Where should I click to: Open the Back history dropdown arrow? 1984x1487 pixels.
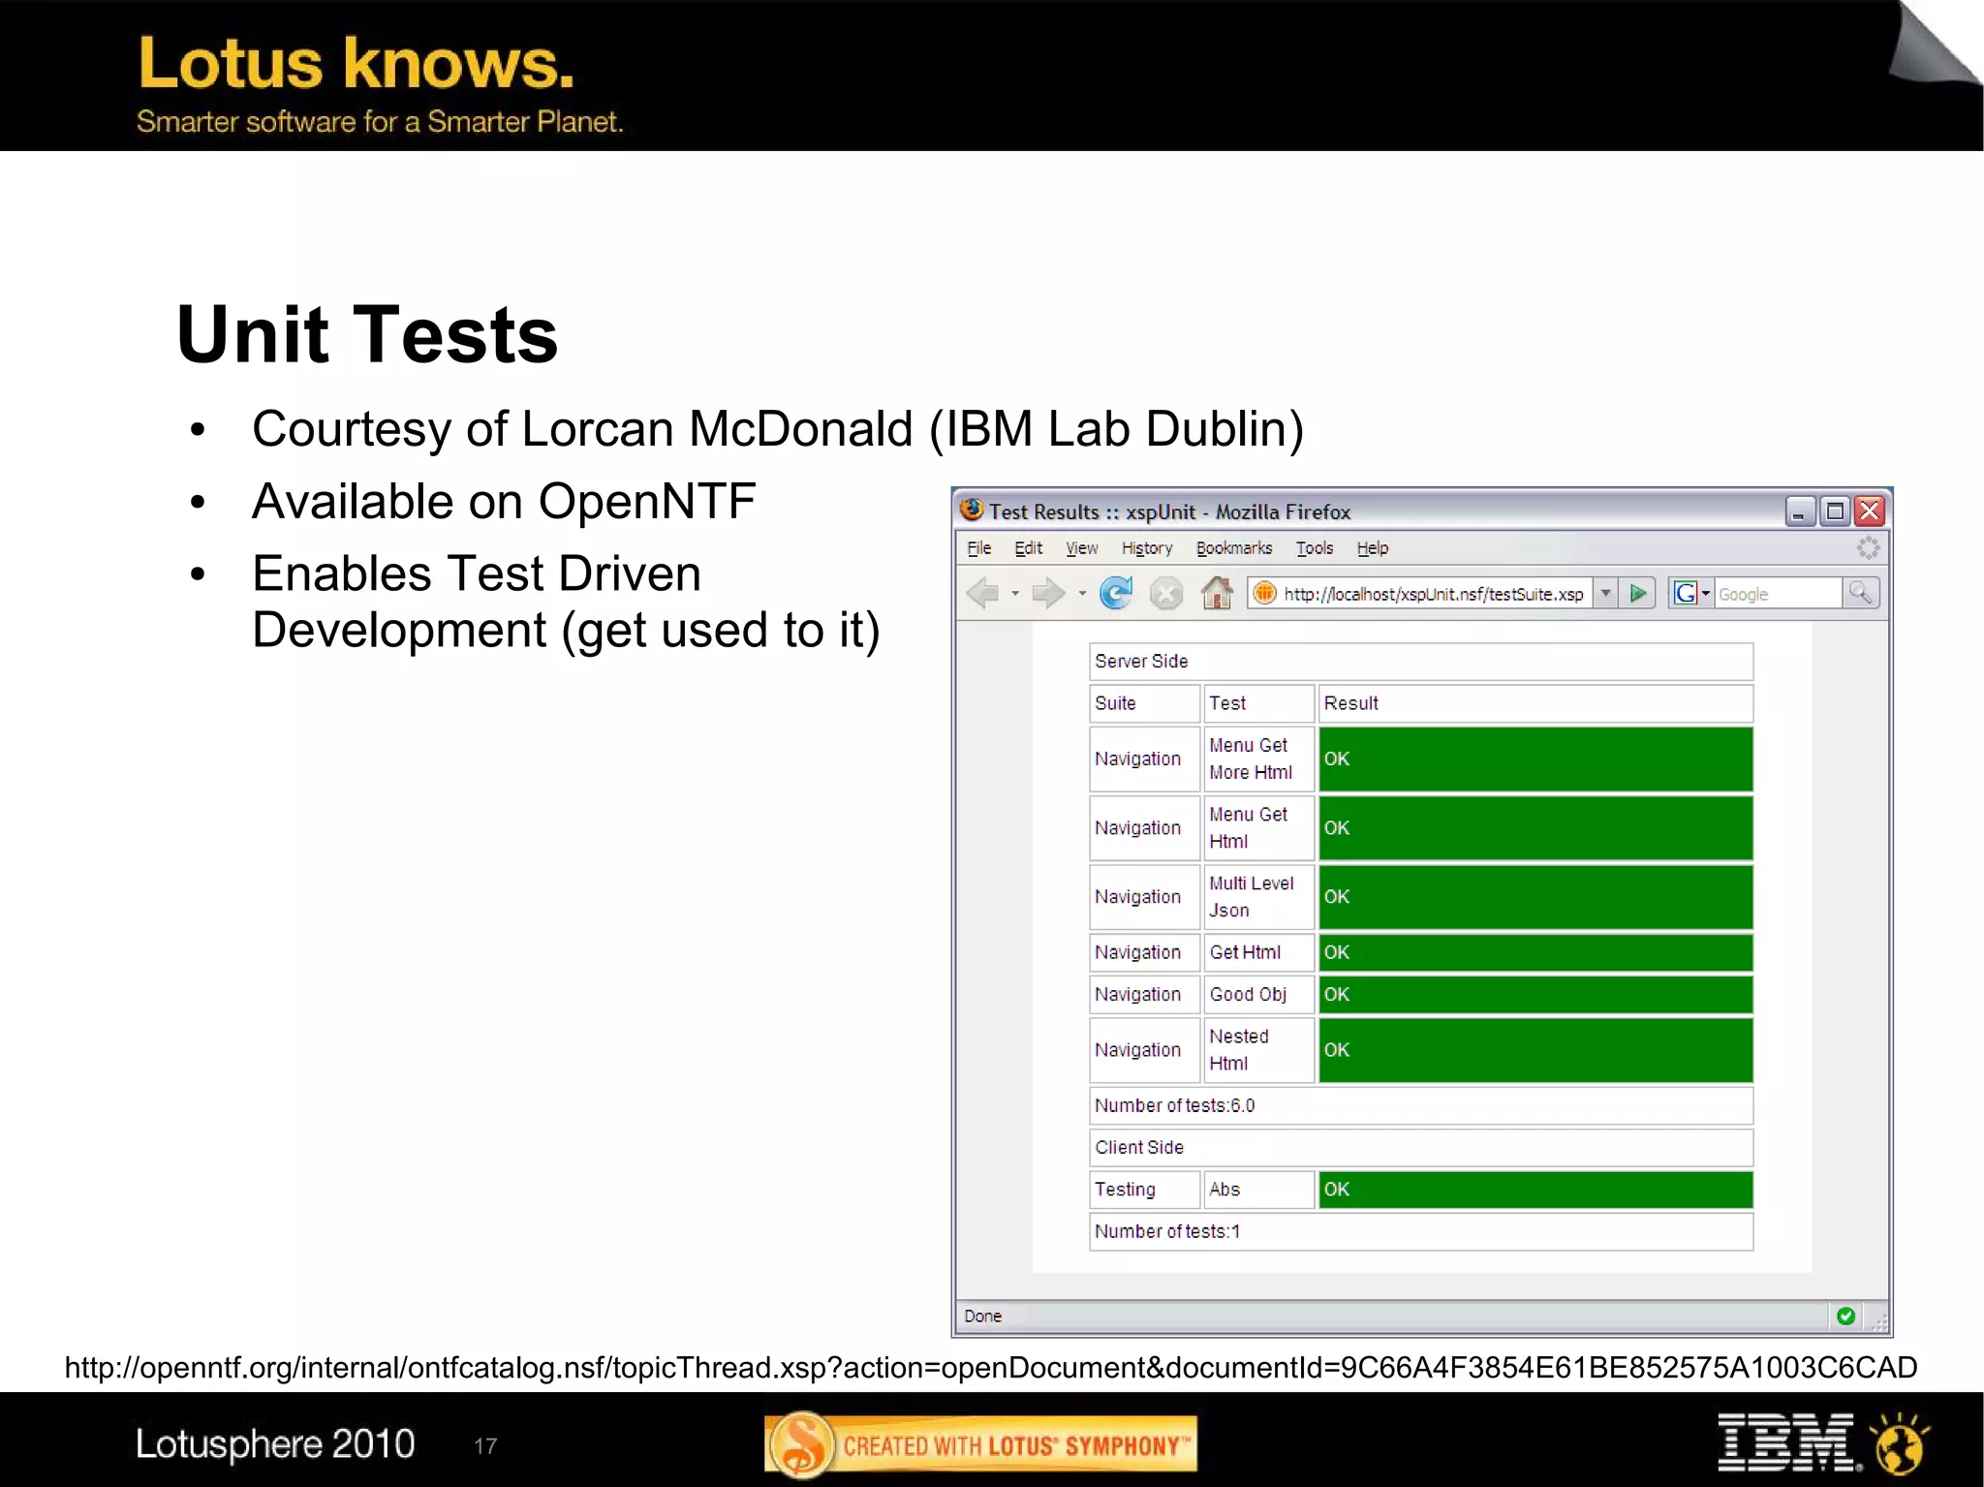tap(1014, 594)
